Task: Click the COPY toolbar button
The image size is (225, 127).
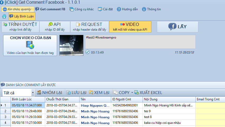Action: 122,93
